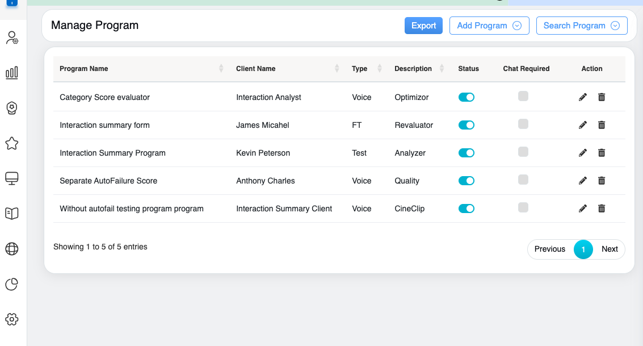Go to Next page of entries
The height and width of the screenshot is (346, 643).
(x=610, y=249)
